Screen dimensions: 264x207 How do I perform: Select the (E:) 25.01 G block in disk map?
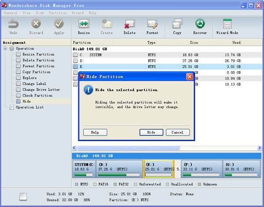coord(158,169)
